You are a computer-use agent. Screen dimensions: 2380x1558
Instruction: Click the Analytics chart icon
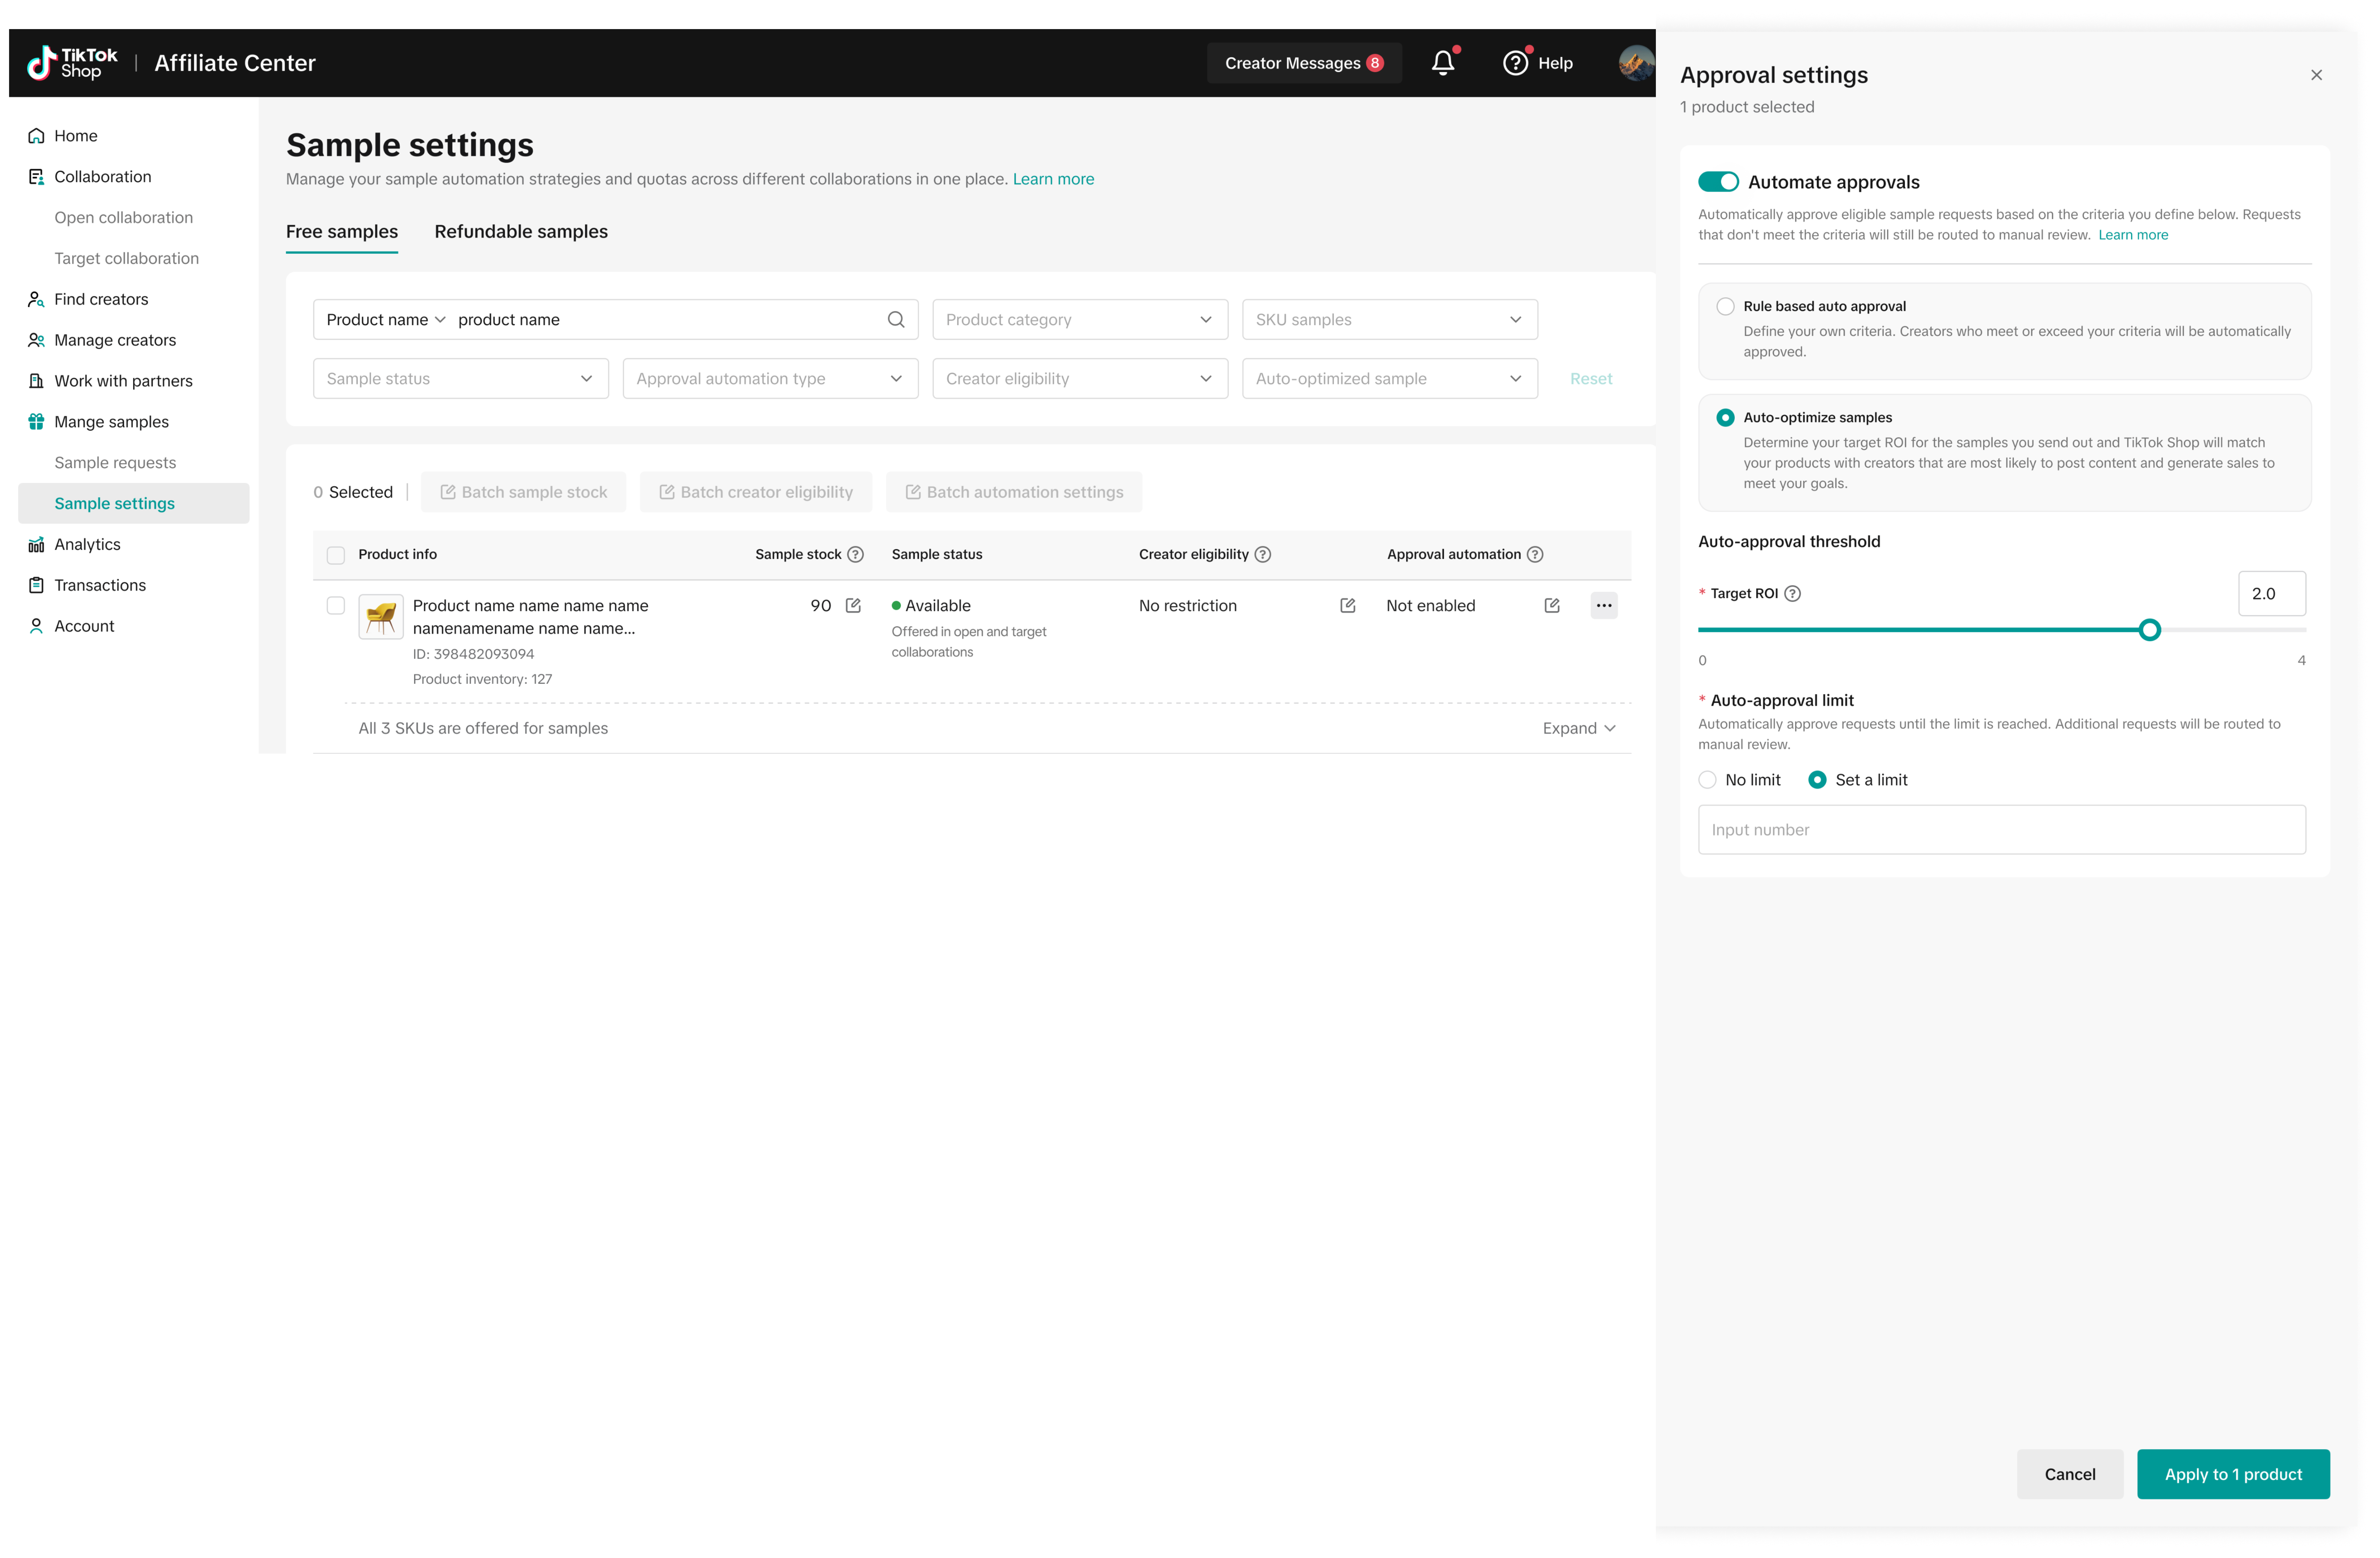[x=36, y=545]
